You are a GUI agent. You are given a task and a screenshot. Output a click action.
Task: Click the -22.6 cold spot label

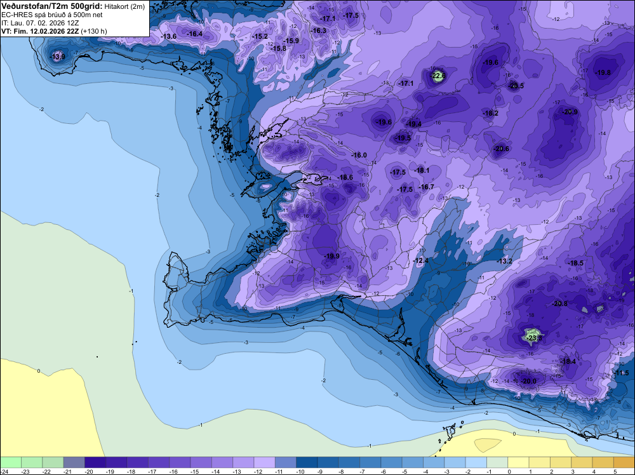tap(438, 76)
